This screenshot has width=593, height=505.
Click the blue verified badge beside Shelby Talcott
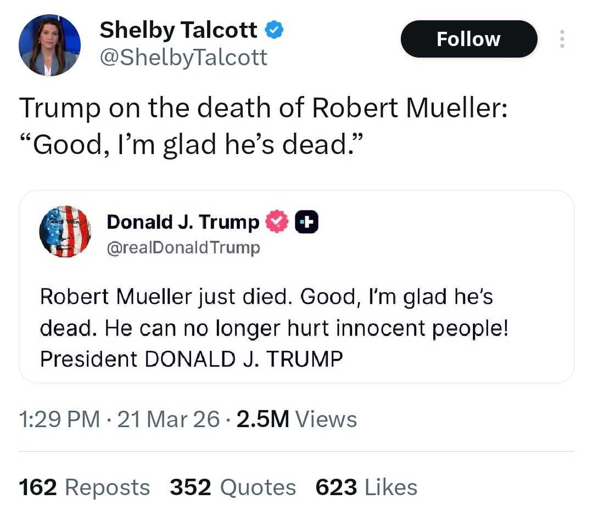click(275, 31)
